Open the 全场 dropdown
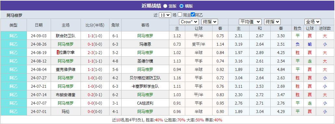335x124 pixels. (313, 22)
